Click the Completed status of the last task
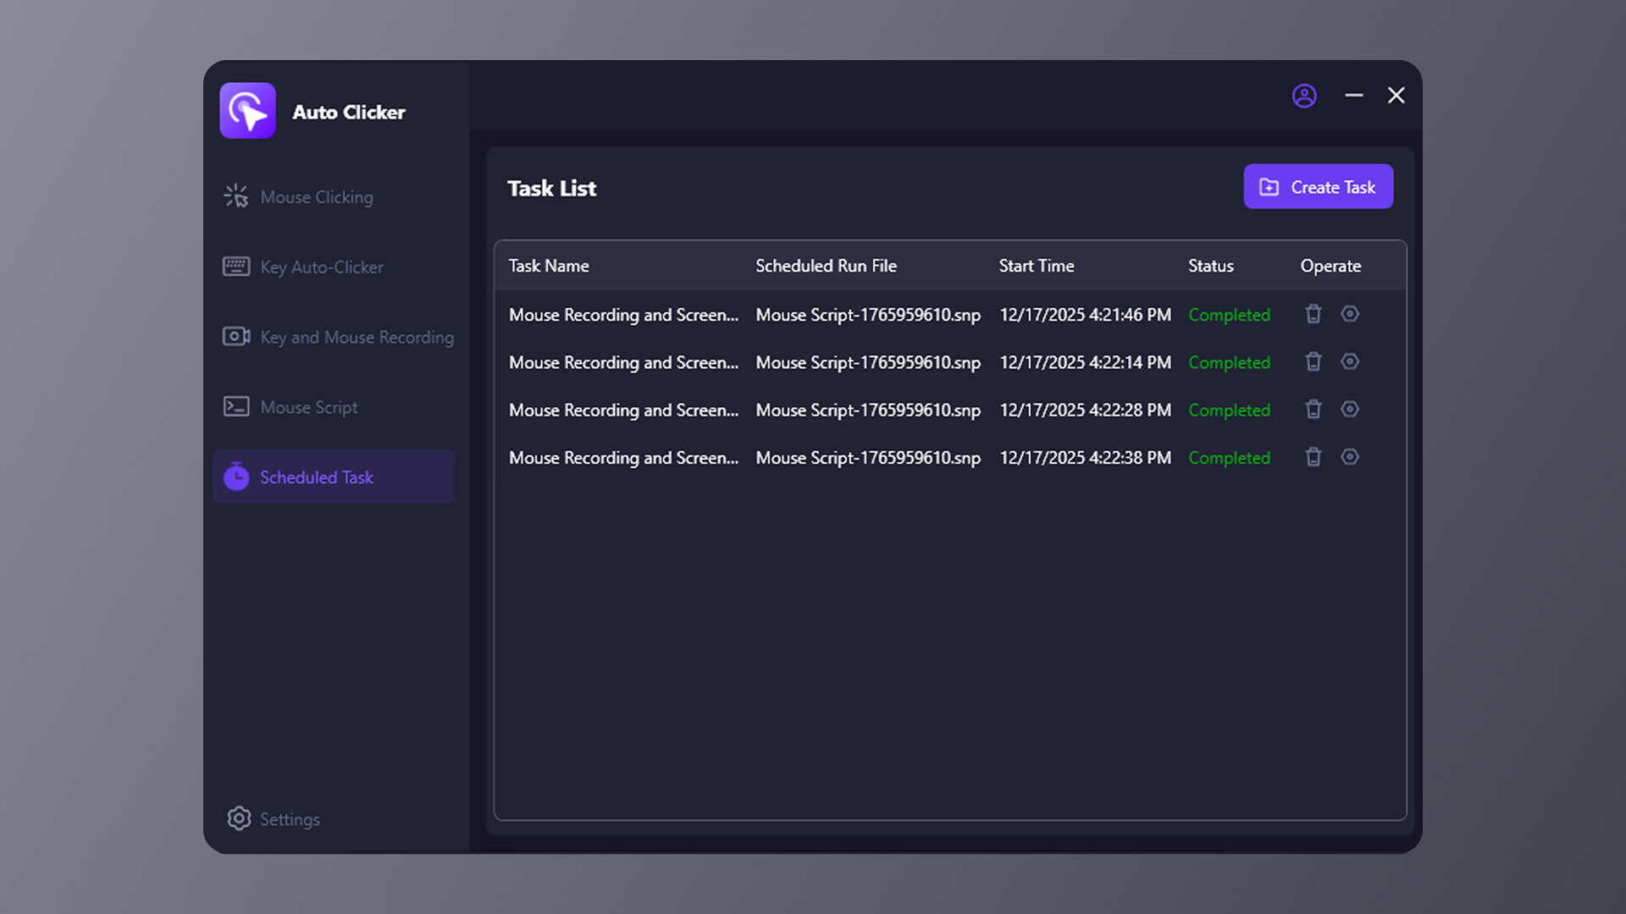 pyautogui.click(x=1230, y=457)
